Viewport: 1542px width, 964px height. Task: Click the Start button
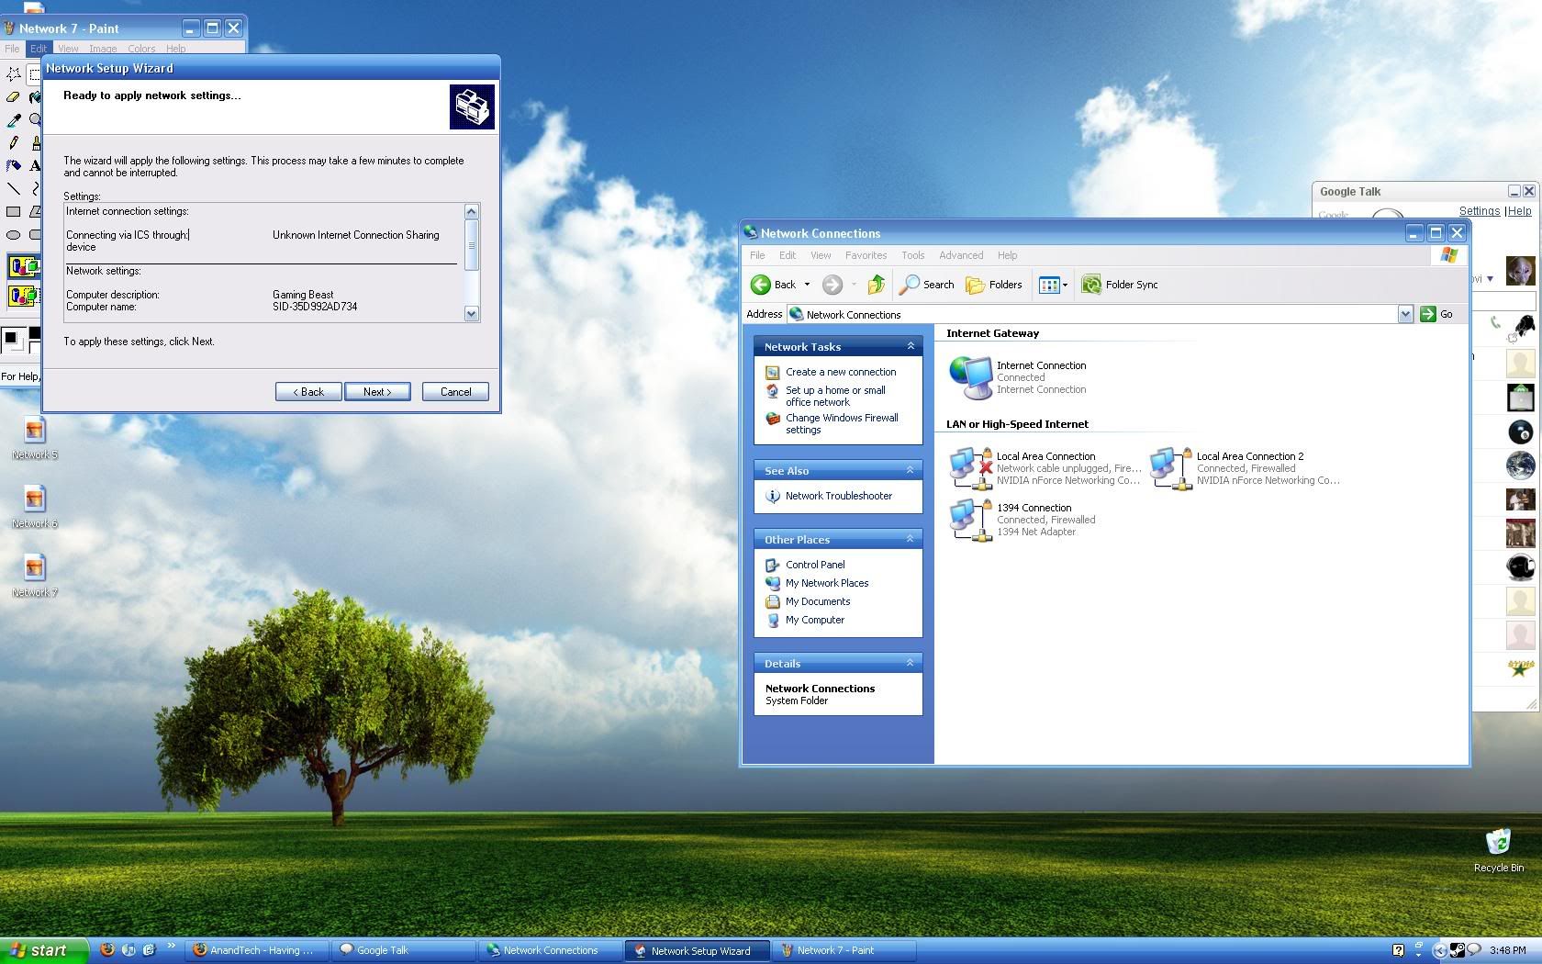pyautogui.click(x=41, y=950)
